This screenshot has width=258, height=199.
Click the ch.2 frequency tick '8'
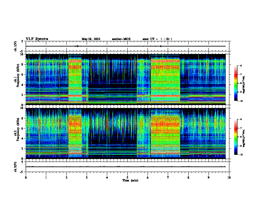tap(23, 118)
